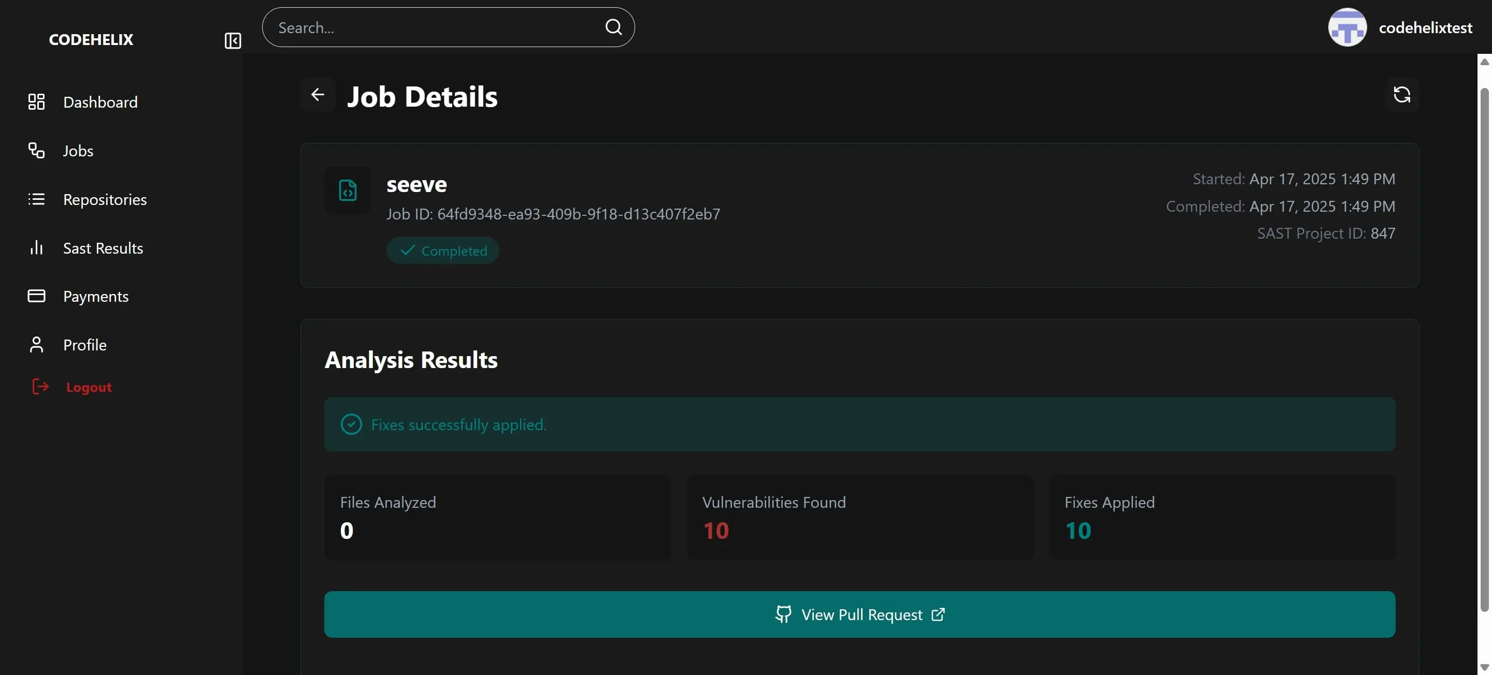Refresh Job Details with the reload icon

click(x=1402, y=94)
